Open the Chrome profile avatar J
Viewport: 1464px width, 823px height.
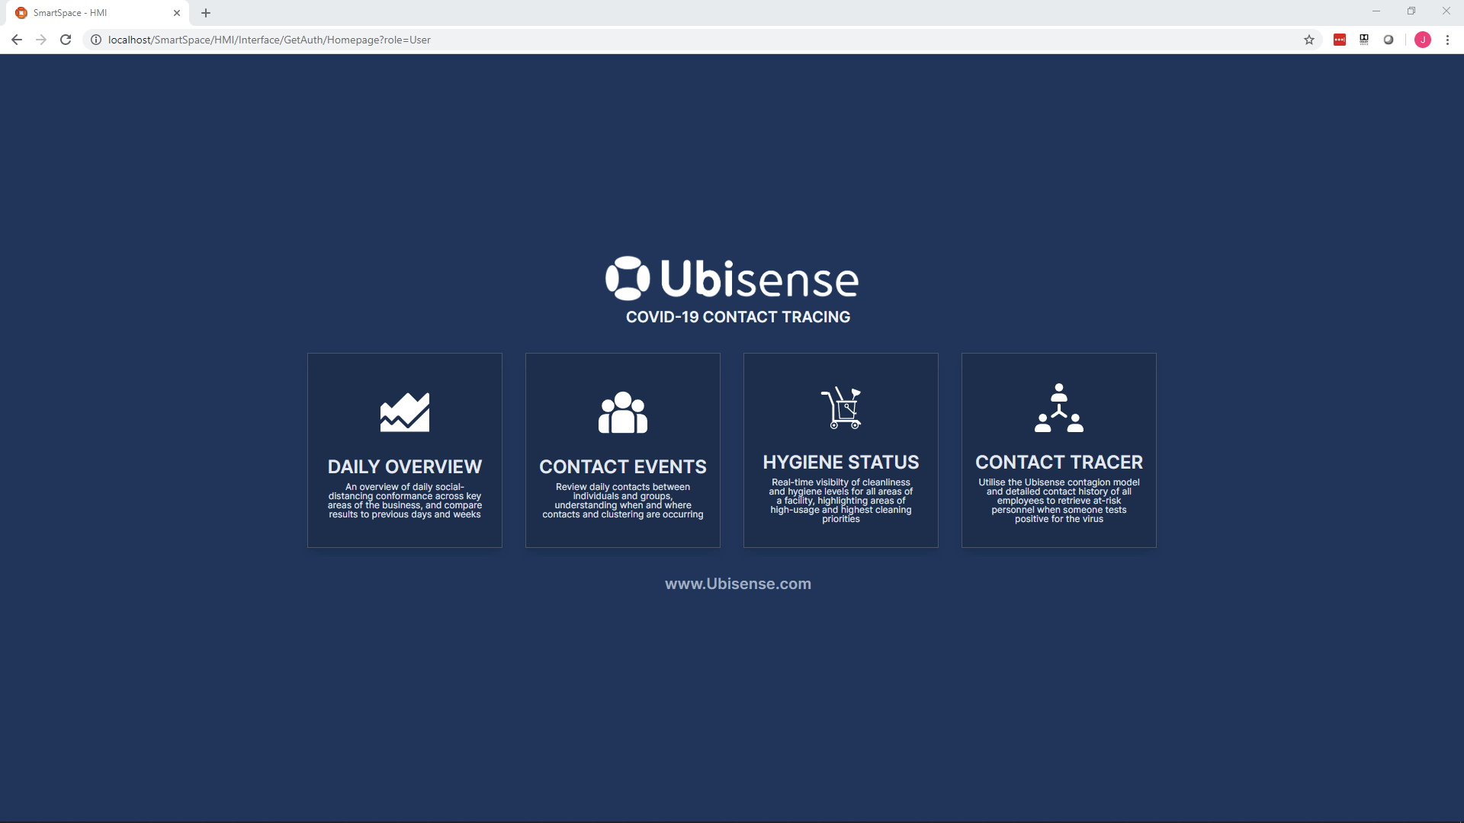click(1423, 40)
